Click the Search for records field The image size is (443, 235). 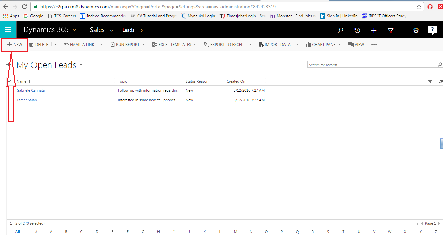coord(372,65)
